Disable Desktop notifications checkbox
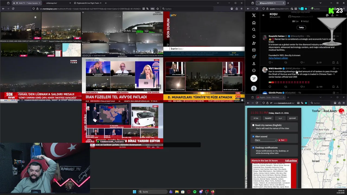This screenshot has height=195, width=347. pyautogui.click(x=253, y=148)
